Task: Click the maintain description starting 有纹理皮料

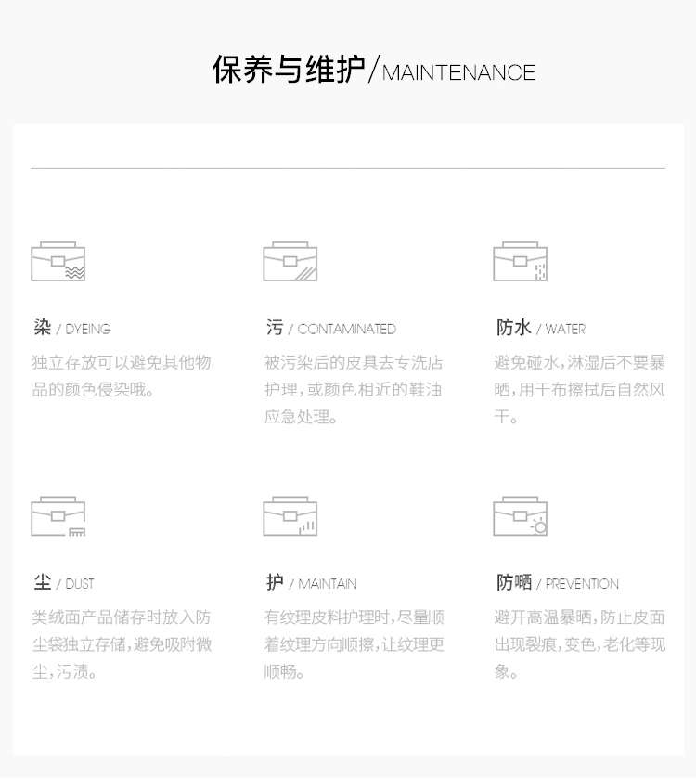Action: 354,643
